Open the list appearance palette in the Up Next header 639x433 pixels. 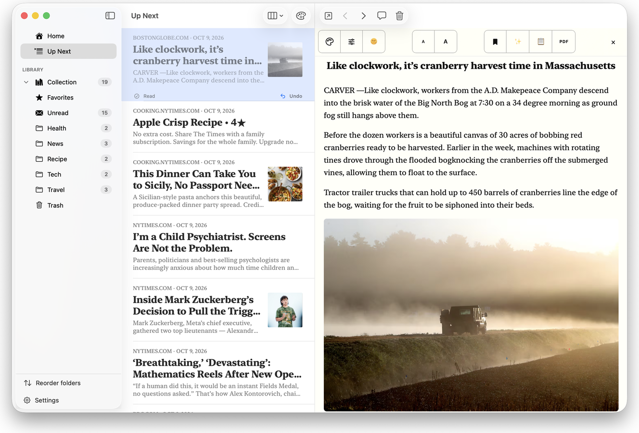pyautogui.click(x=301, y=16)
